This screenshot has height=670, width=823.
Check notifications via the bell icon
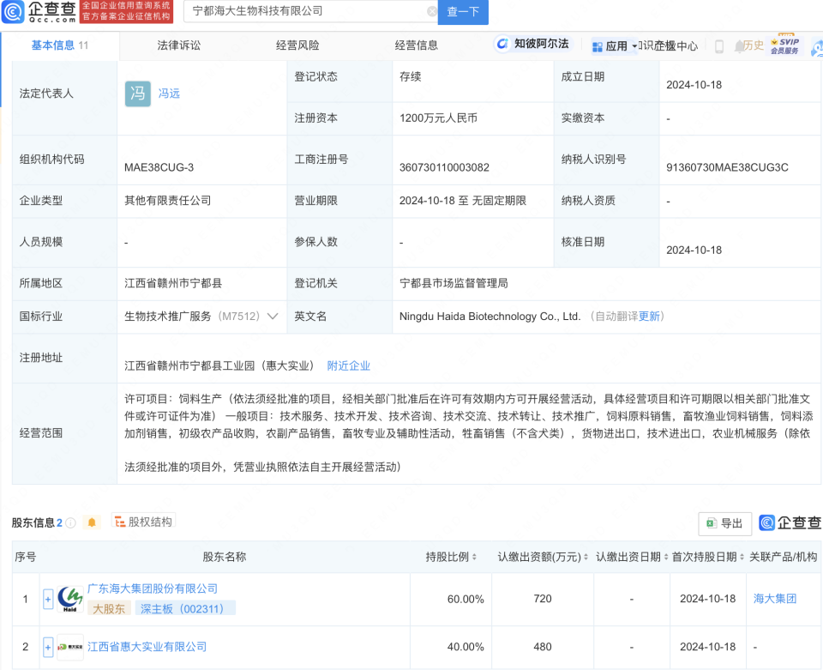tap(739, 45)
